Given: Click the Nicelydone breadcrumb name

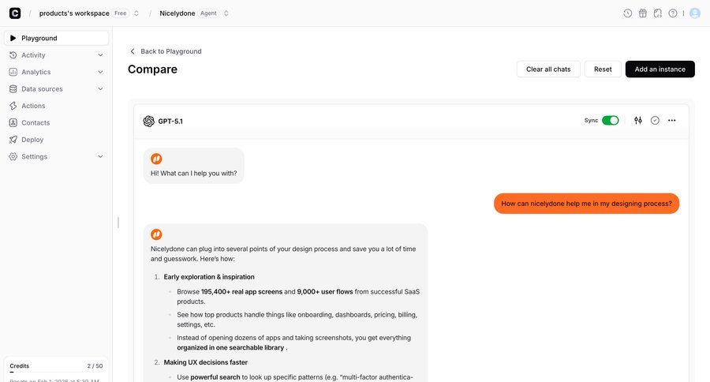Looking at the screenshot, I should click(177, 13).
